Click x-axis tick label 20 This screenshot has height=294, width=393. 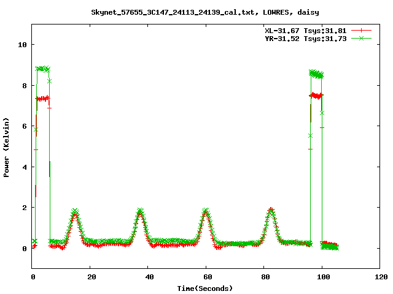click(x=91, y=277)
